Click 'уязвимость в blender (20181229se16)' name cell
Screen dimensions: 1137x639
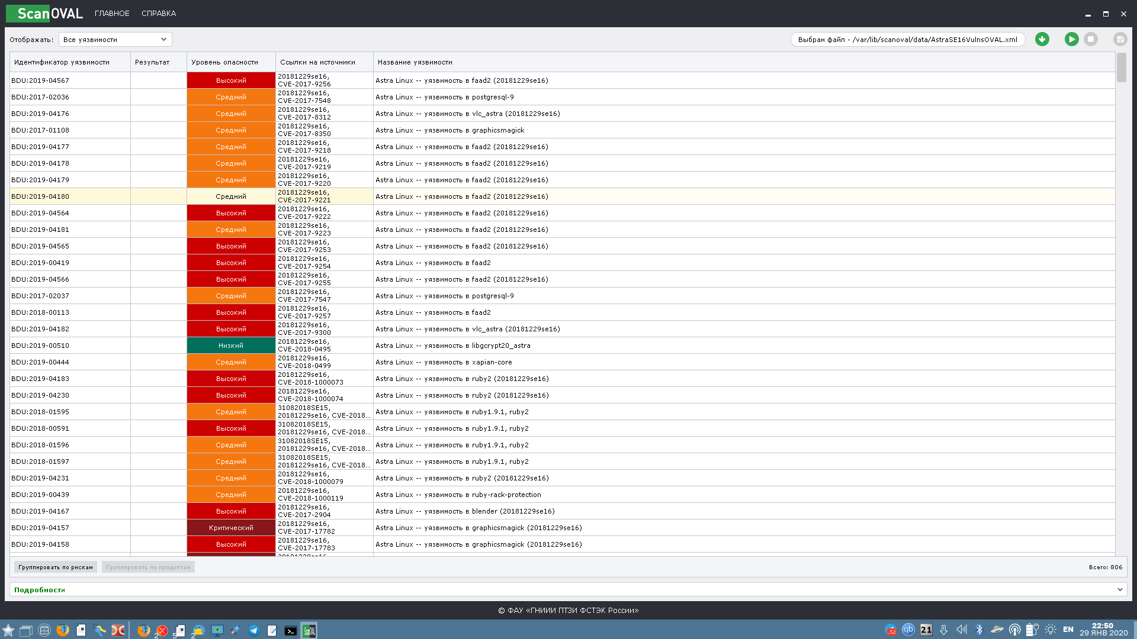click(744, 511)
